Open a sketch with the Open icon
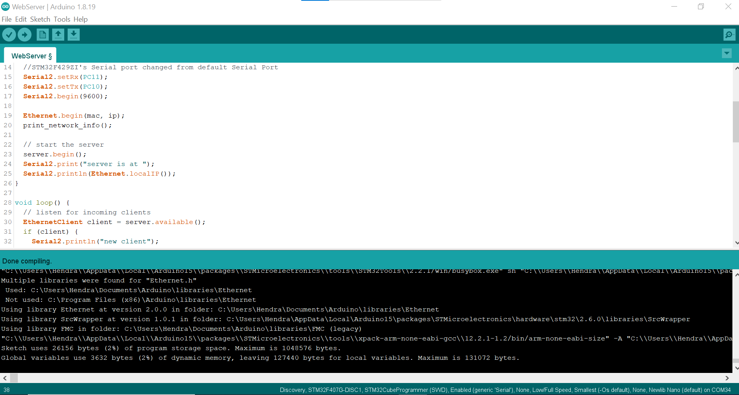 tap(58, 35)
